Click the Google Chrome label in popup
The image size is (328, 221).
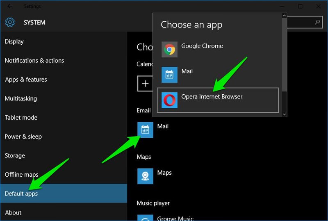click(x=202, y=46)
